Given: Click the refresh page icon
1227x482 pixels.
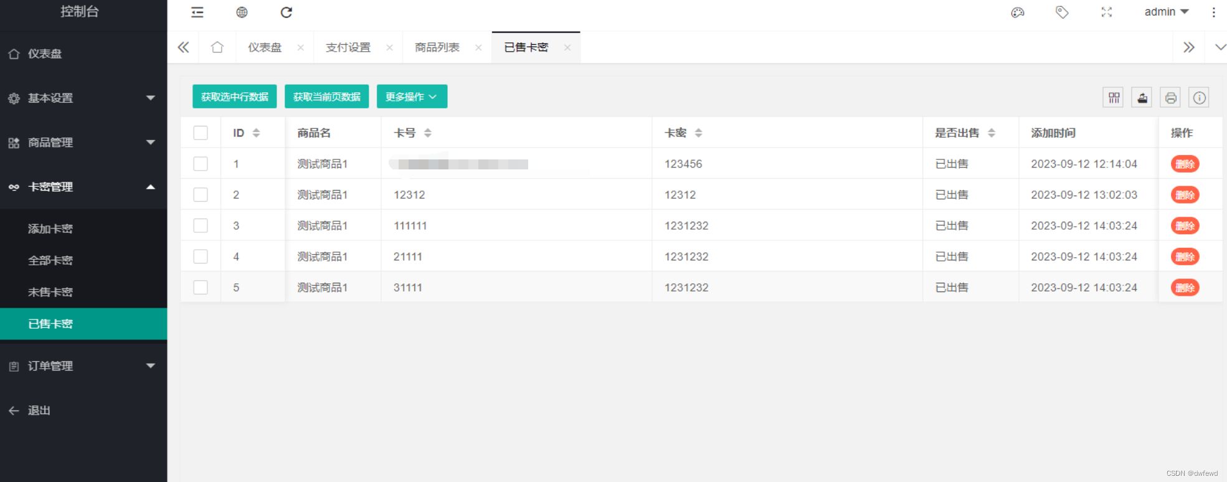Looking at the screenshot, I should (286, 12).
